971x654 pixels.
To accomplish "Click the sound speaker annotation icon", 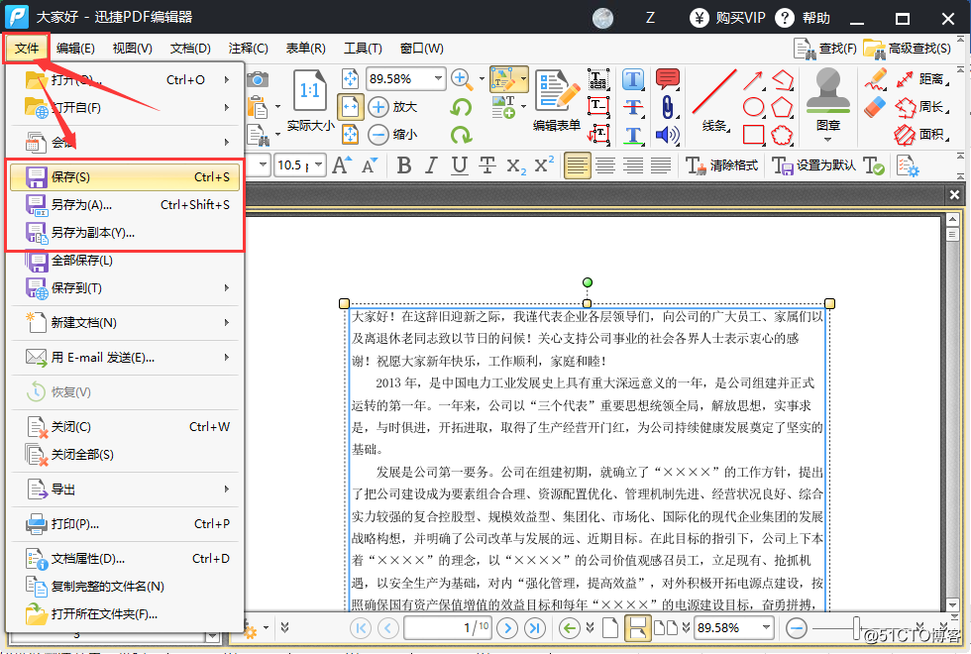I will click(x=668, y=135).
